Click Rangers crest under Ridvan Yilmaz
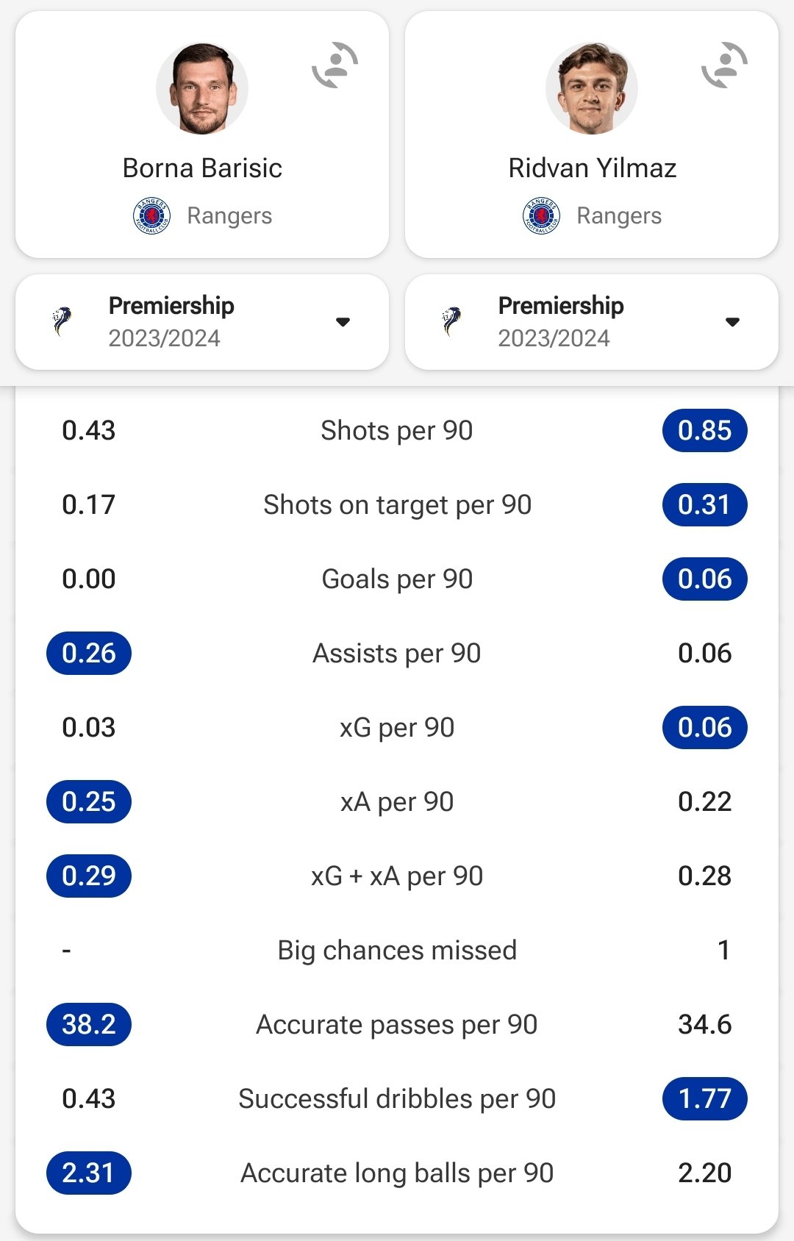 click(x=541, y=215)
